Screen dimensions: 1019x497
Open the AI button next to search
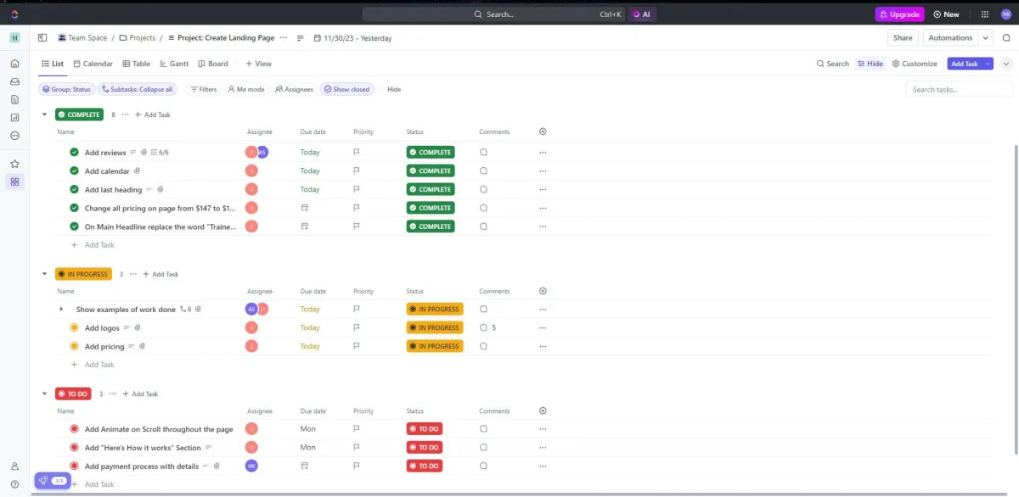click(642, 14)
